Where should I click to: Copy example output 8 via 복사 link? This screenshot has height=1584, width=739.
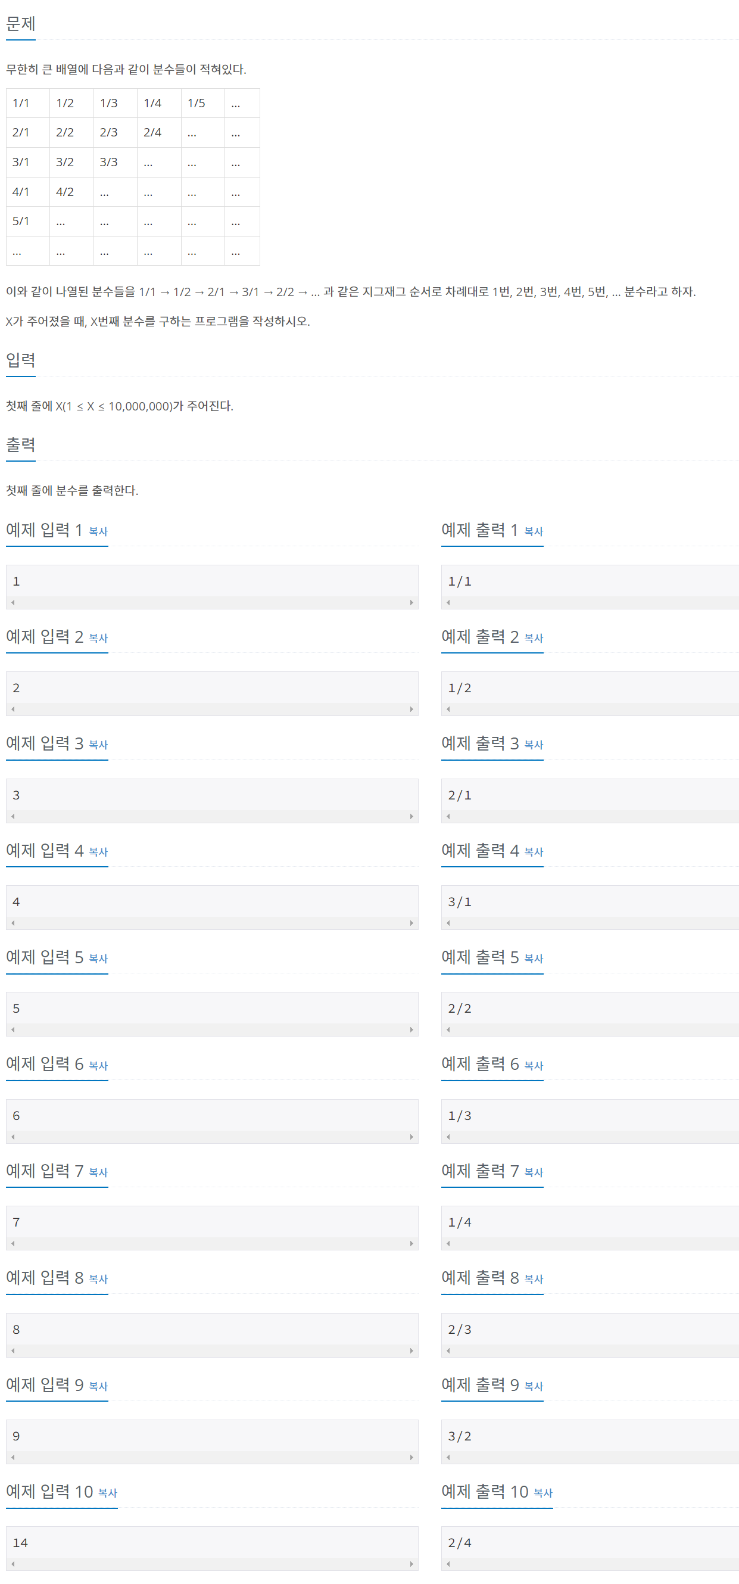point(534,1279)
